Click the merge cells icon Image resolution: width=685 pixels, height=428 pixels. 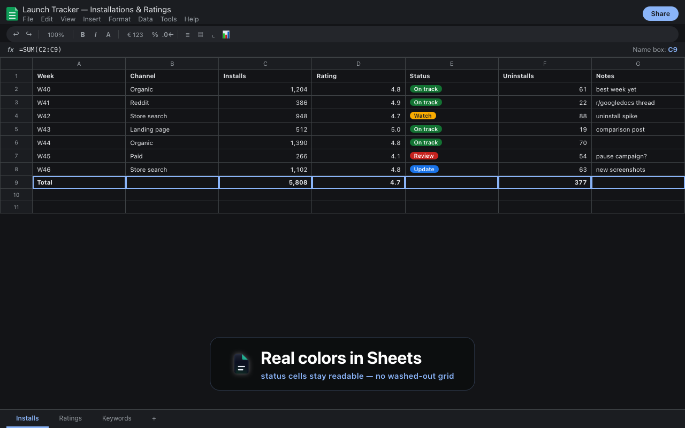[x=200, y=35]
